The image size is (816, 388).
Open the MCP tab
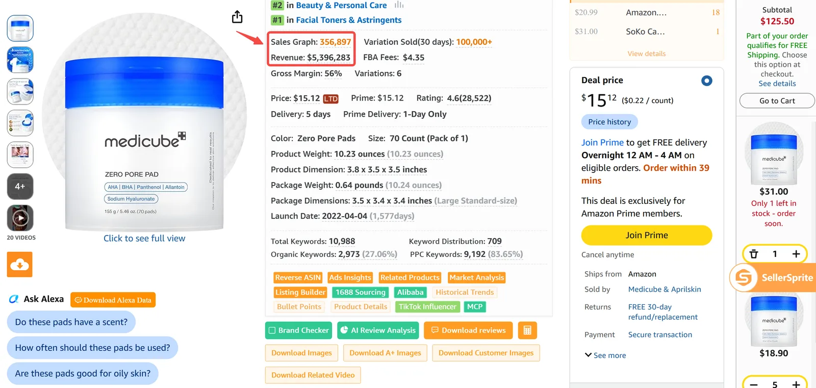click(x=475, y=306)
